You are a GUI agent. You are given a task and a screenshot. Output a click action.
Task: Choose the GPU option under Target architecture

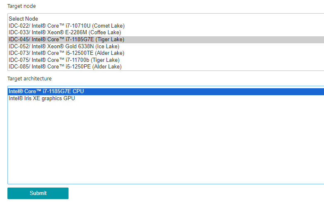42,99
